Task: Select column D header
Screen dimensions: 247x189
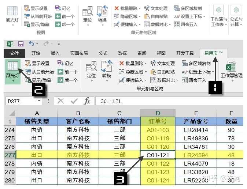Action: pyautogui.click(x=158, y=113)
